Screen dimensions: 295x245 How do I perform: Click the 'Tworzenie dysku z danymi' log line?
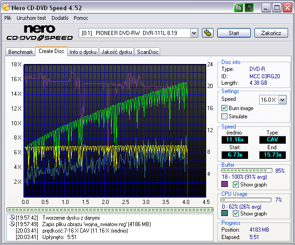[x=71, y=218]
